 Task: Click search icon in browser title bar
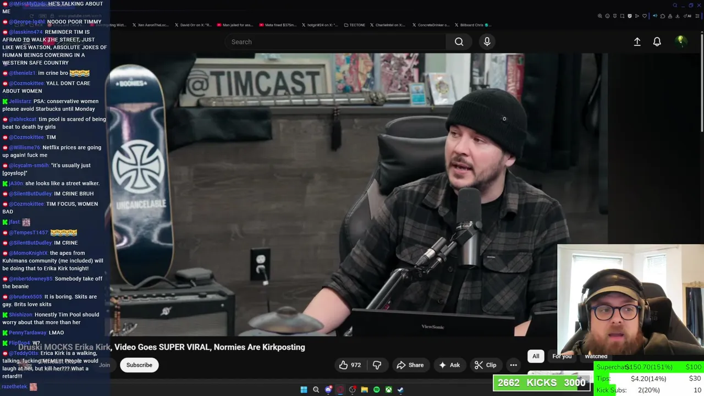(675, 5)
